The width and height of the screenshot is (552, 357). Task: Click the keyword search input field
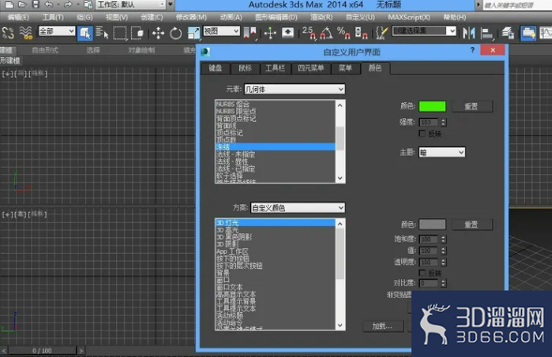click(516, 5)
